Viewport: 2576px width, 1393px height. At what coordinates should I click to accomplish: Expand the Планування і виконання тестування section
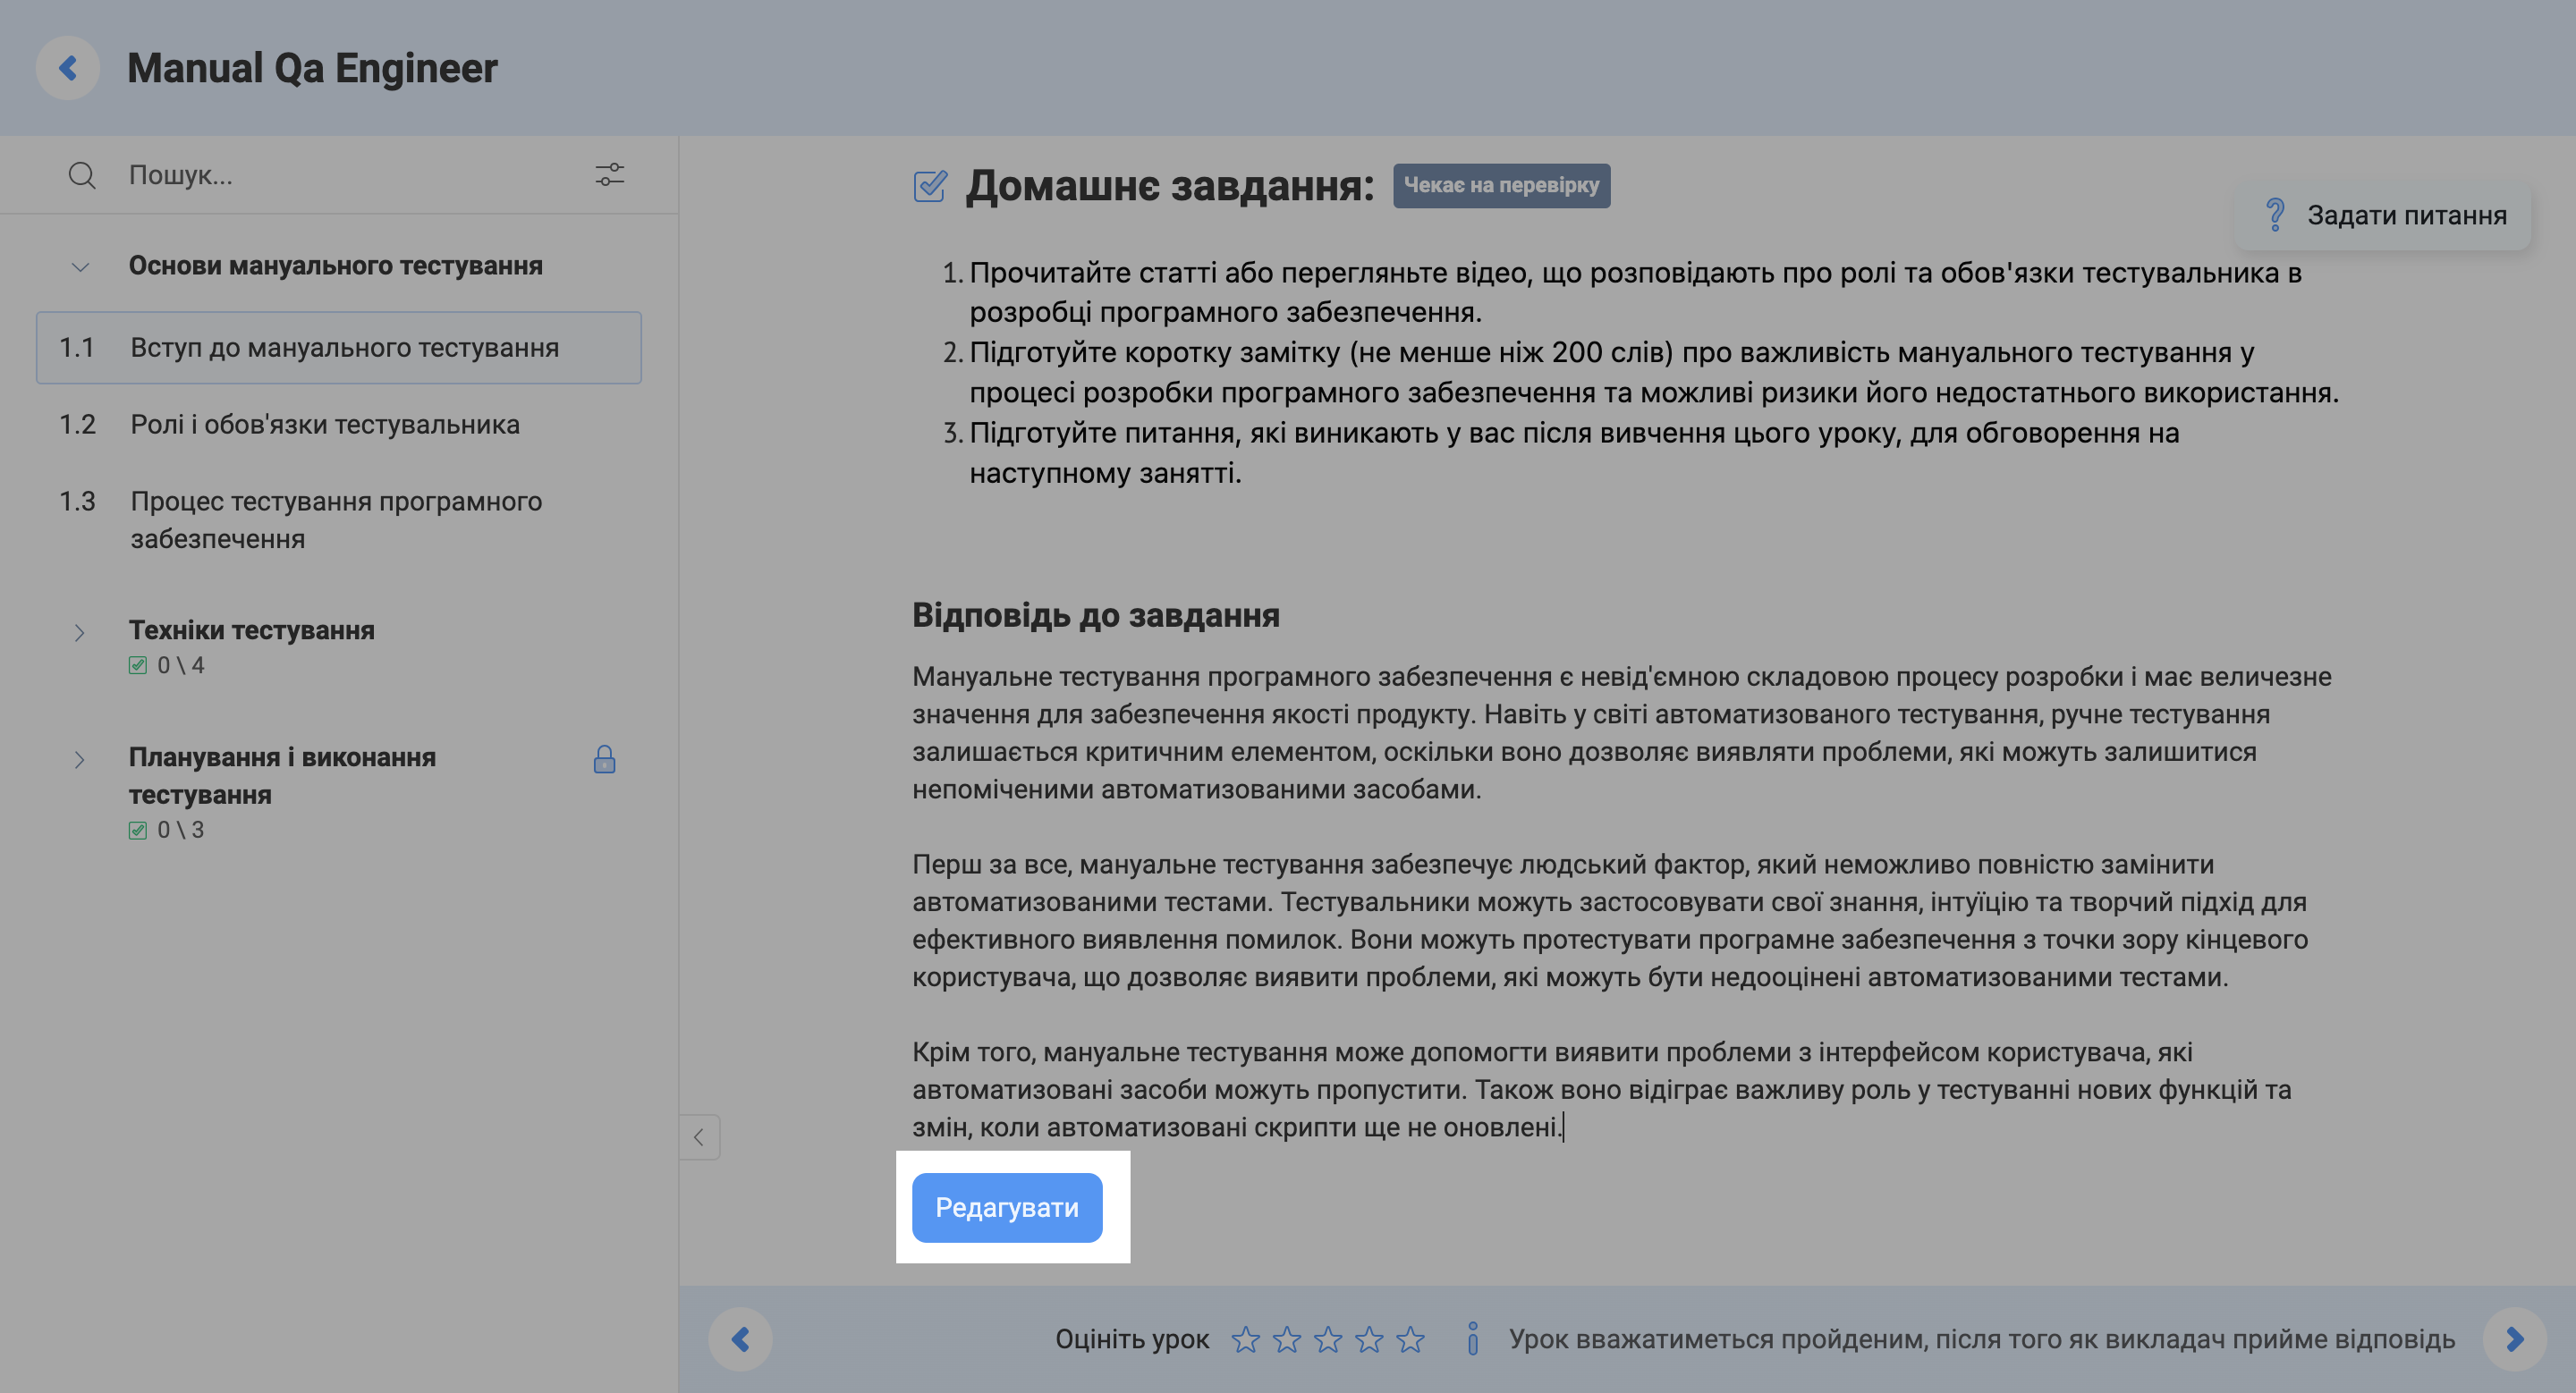click(79, 759)
